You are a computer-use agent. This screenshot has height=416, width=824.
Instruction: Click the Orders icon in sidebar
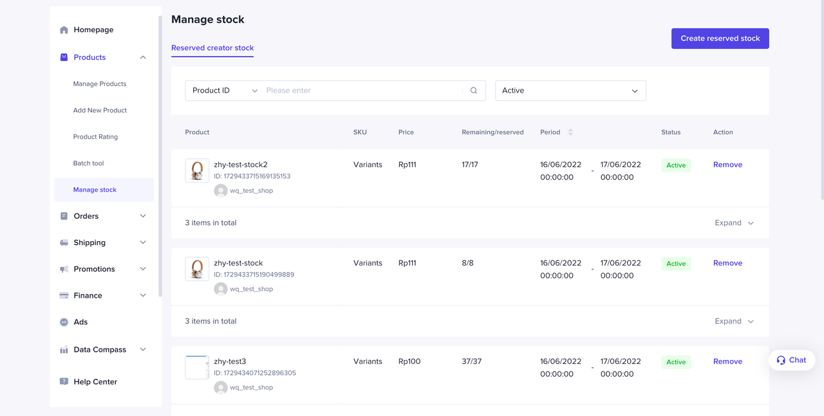coord(64,216)
